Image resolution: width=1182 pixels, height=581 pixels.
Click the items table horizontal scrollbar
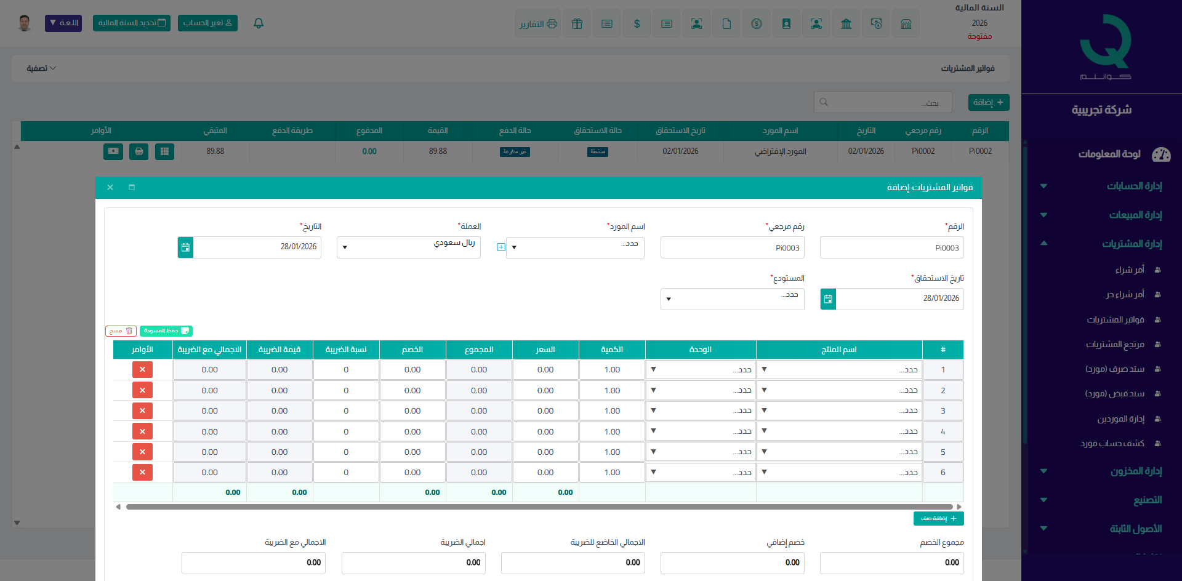point(539,507)
